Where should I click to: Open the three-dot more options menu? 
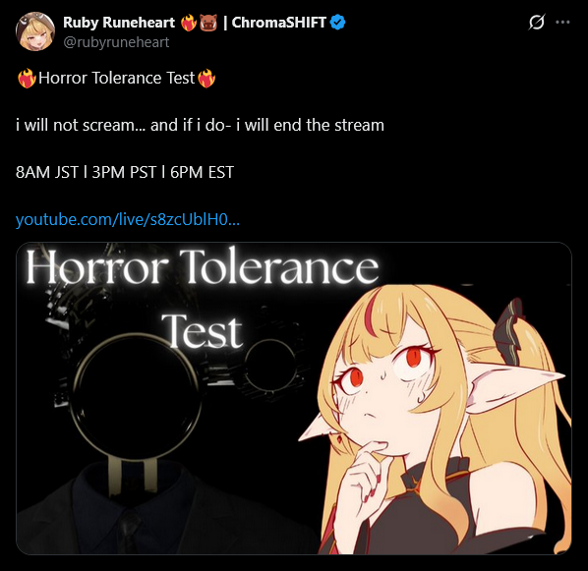562,23
